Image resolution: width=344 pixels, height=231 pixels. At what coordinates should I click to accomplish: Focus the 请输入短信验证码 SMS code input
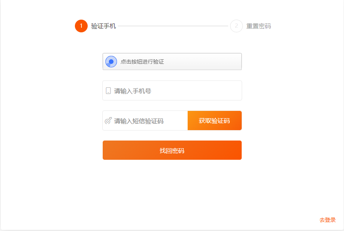coord(145,121)
